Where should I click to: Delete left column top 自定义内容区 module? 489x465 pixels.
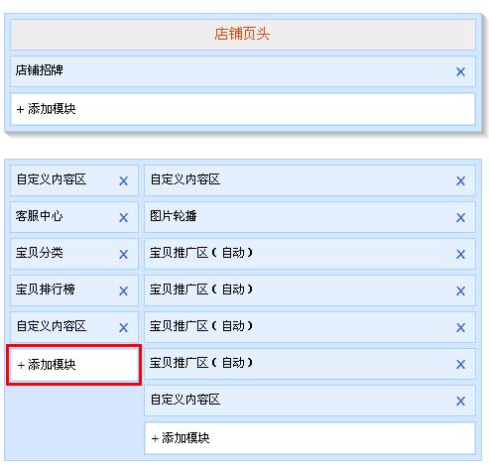pyautogui.click(x=123, y=180)
